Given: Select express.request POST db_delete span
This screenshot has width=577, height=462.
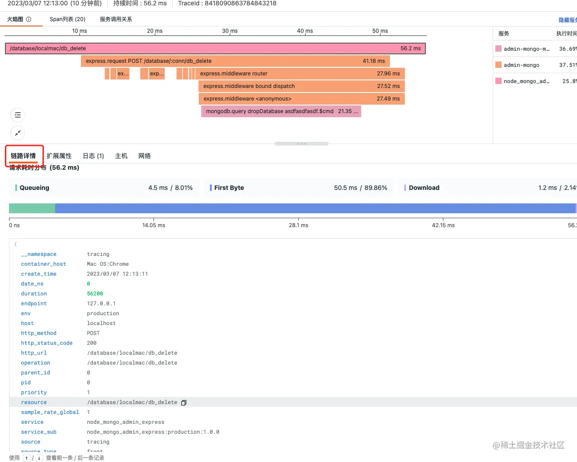Looking at the screenshot, I should (235, 61).
